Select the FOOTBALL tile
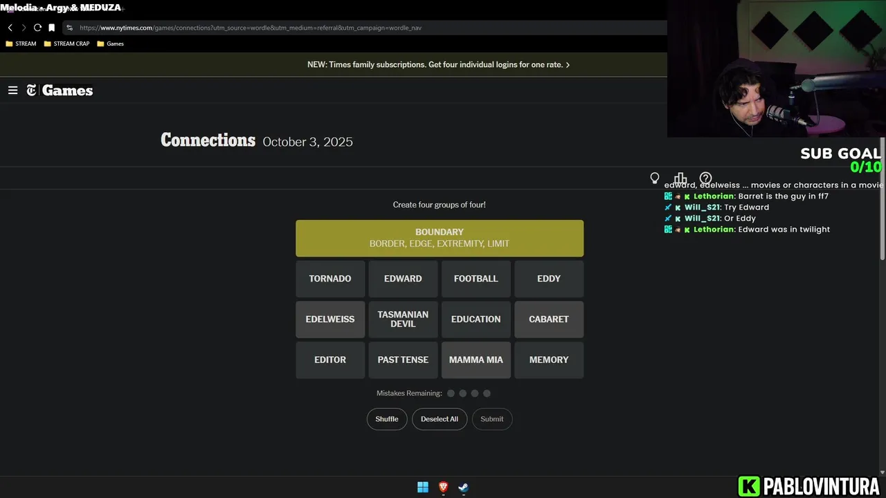 tap(476, 279)
